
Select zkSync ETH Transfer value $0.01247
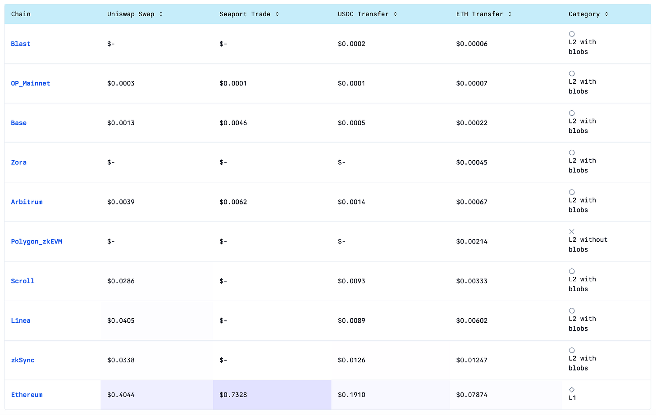[x=472, y=361]
